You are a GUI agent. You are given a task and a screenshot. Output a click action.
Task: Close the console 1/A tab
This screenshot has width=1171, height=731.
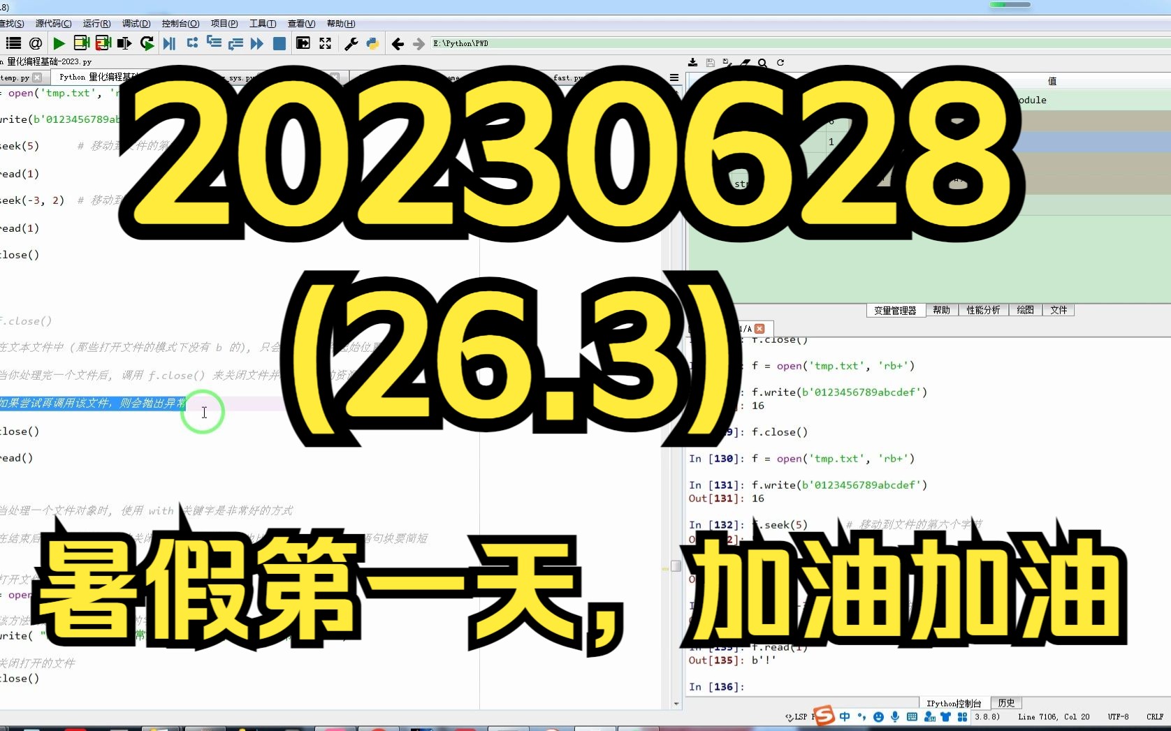point(759,328)
